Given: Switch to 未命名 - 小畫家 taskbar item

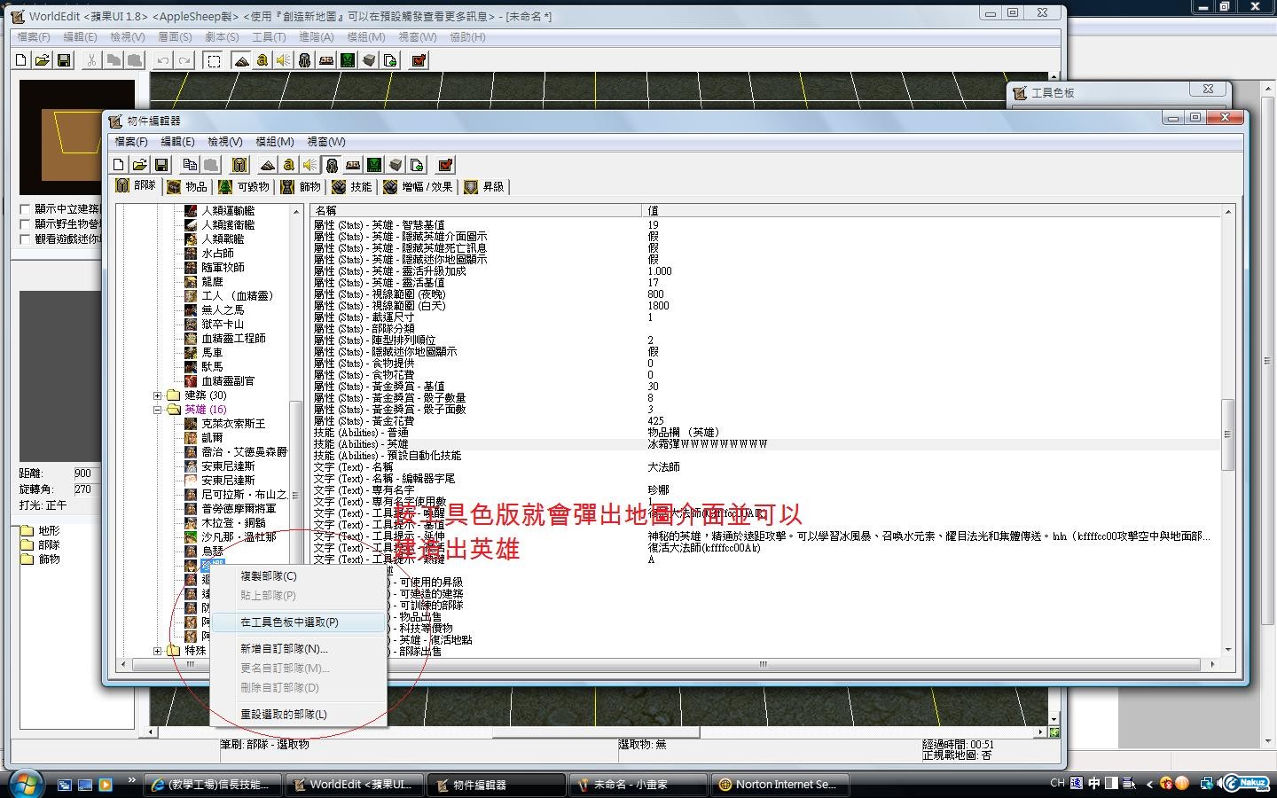Looking at the screenshot, I should tap(638, 785).
